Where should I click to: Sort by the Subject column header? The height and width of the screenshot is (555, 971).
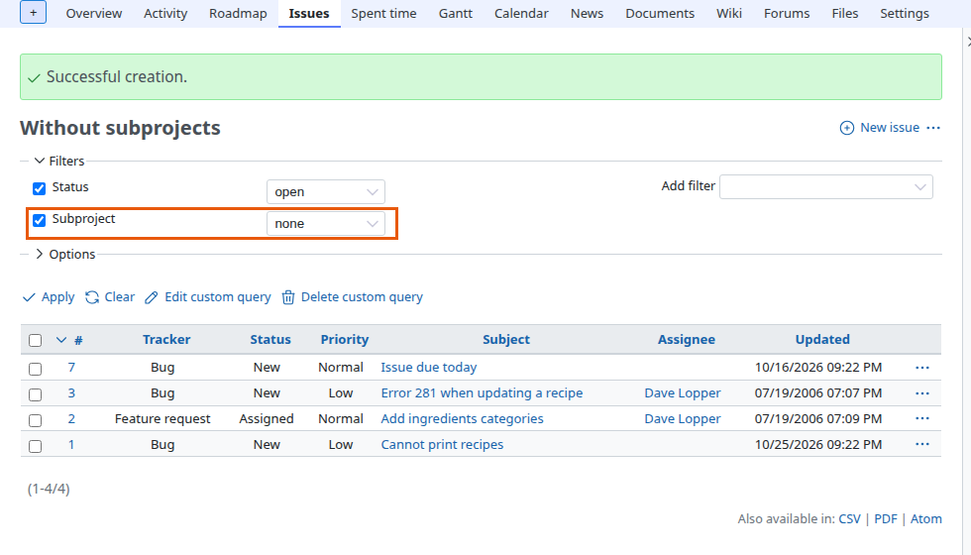point(506,339)
